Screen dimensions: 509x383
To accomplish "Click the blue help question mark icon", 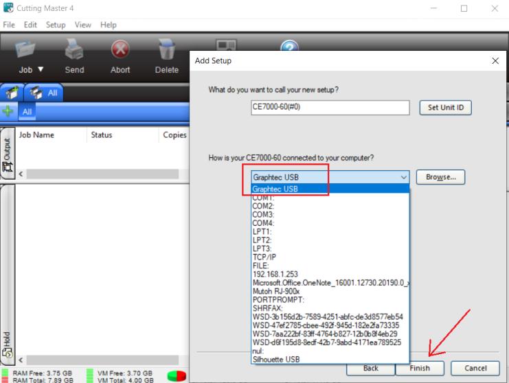I will pos(289,45).
